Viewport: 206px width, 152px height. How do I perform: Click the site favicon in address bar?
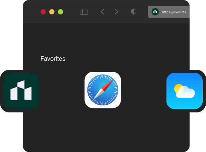coord(155,12)
